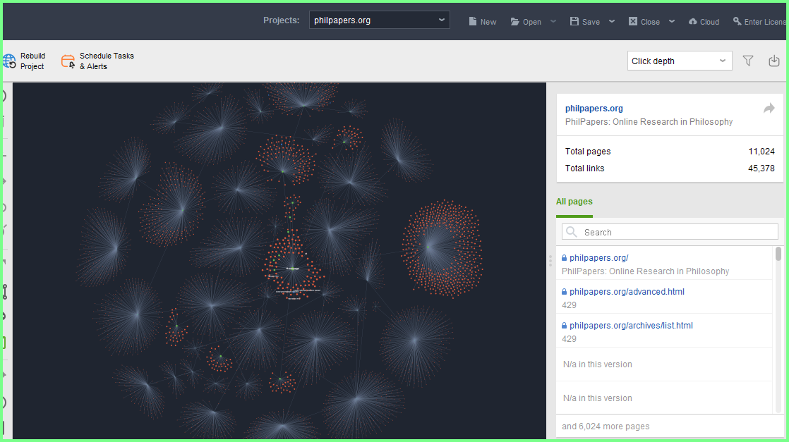Click the lock icon beside philpapers.org/archives/list.html
This screenshot has width=789, height=442.
point(564,326)
